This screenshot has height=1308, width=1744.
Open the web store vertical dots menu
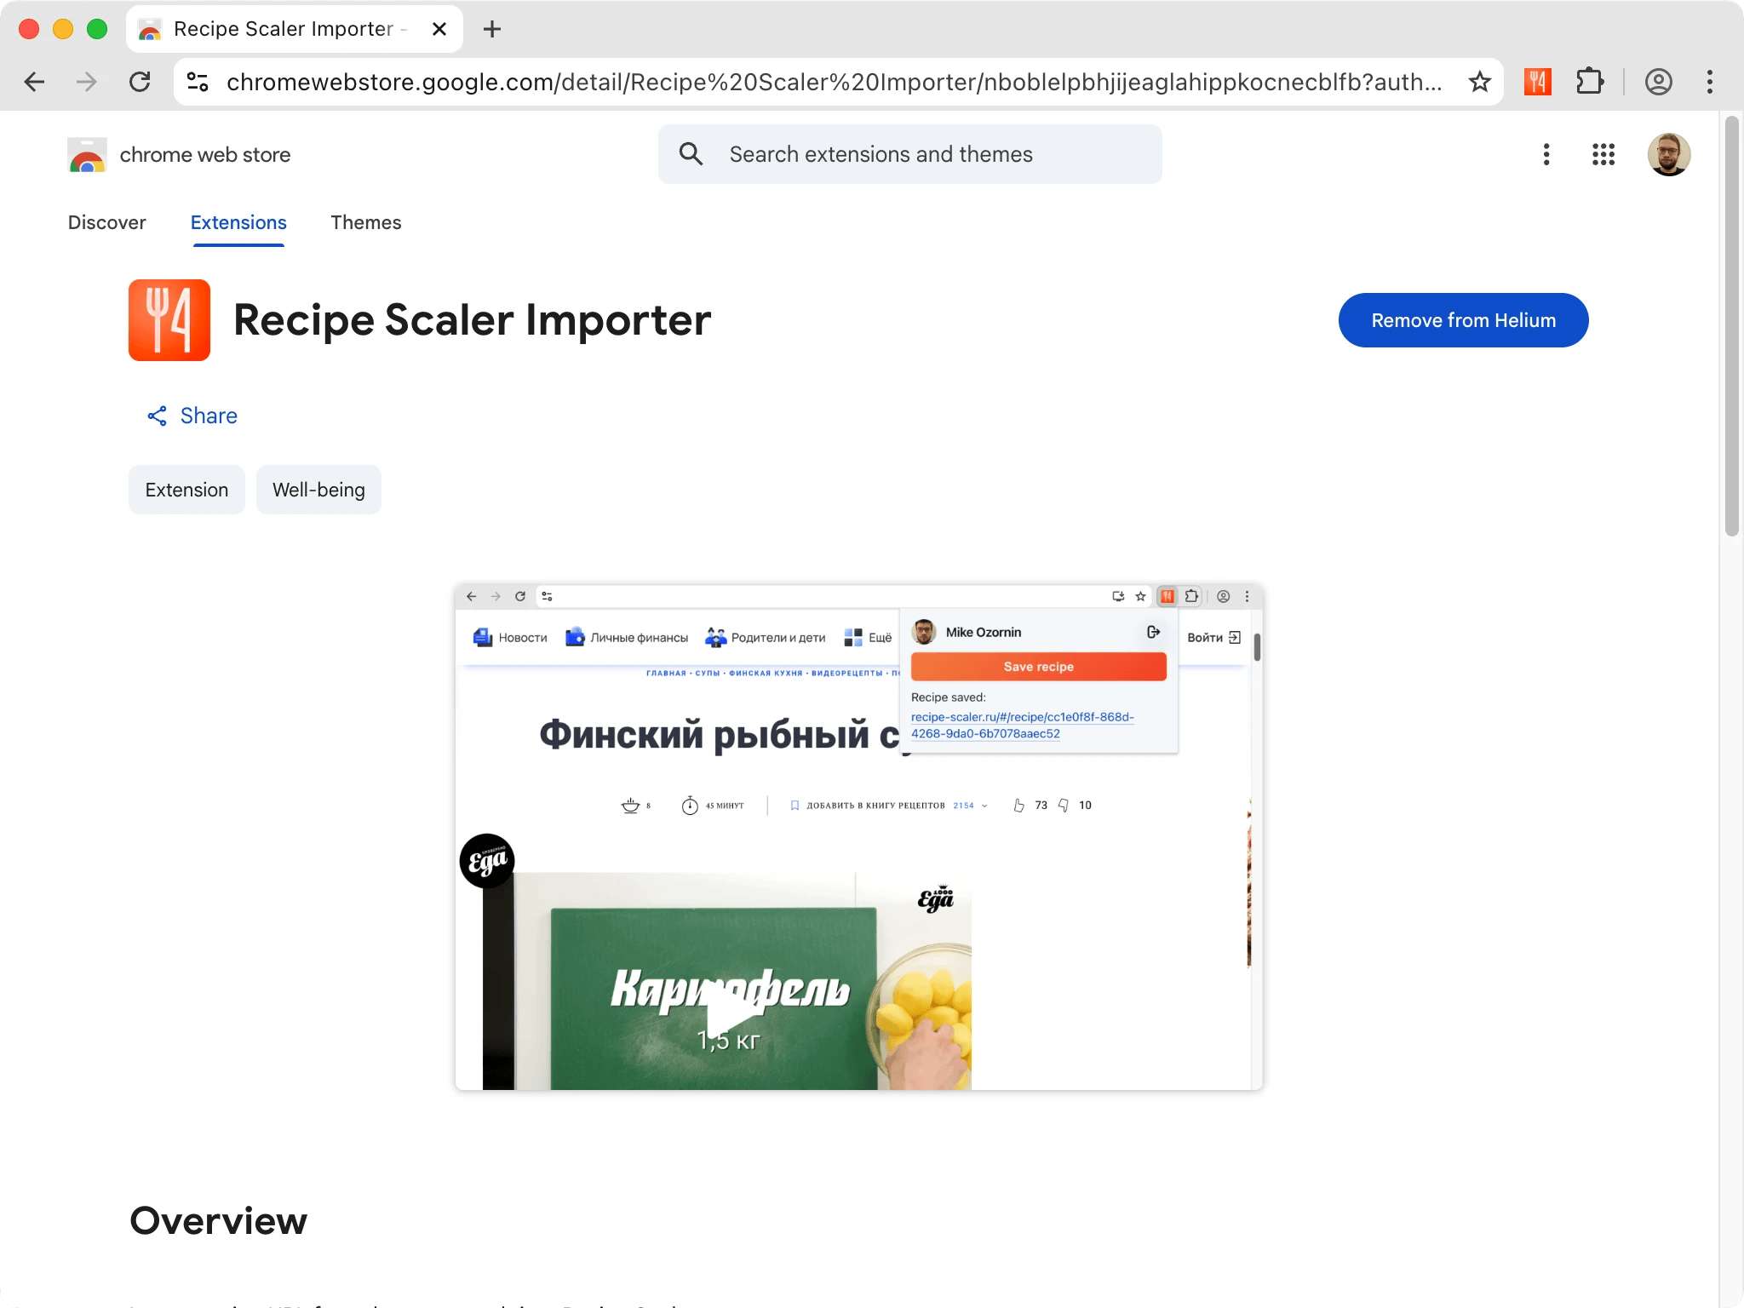coord(1546,154)
